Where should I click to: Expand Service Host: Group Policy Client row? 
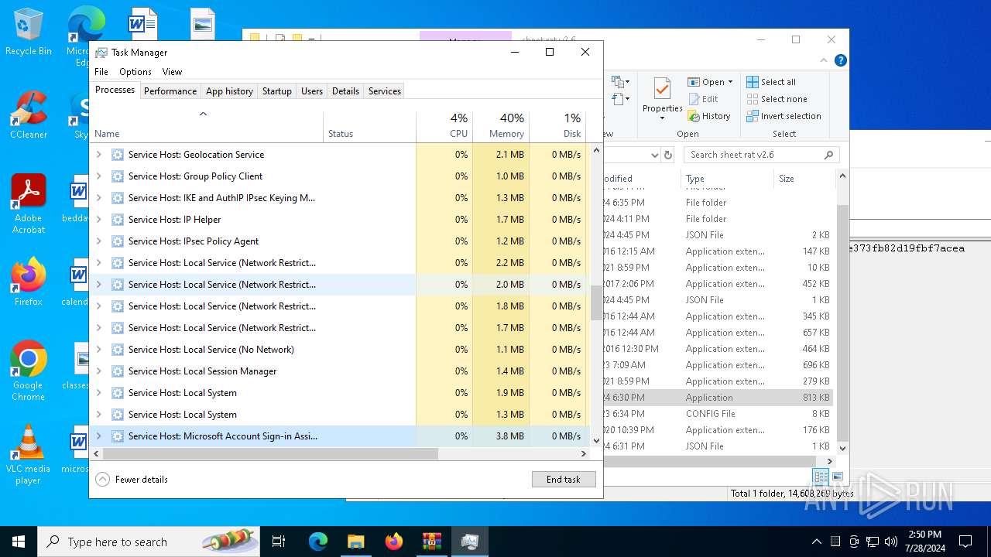(x=98, y=176)
